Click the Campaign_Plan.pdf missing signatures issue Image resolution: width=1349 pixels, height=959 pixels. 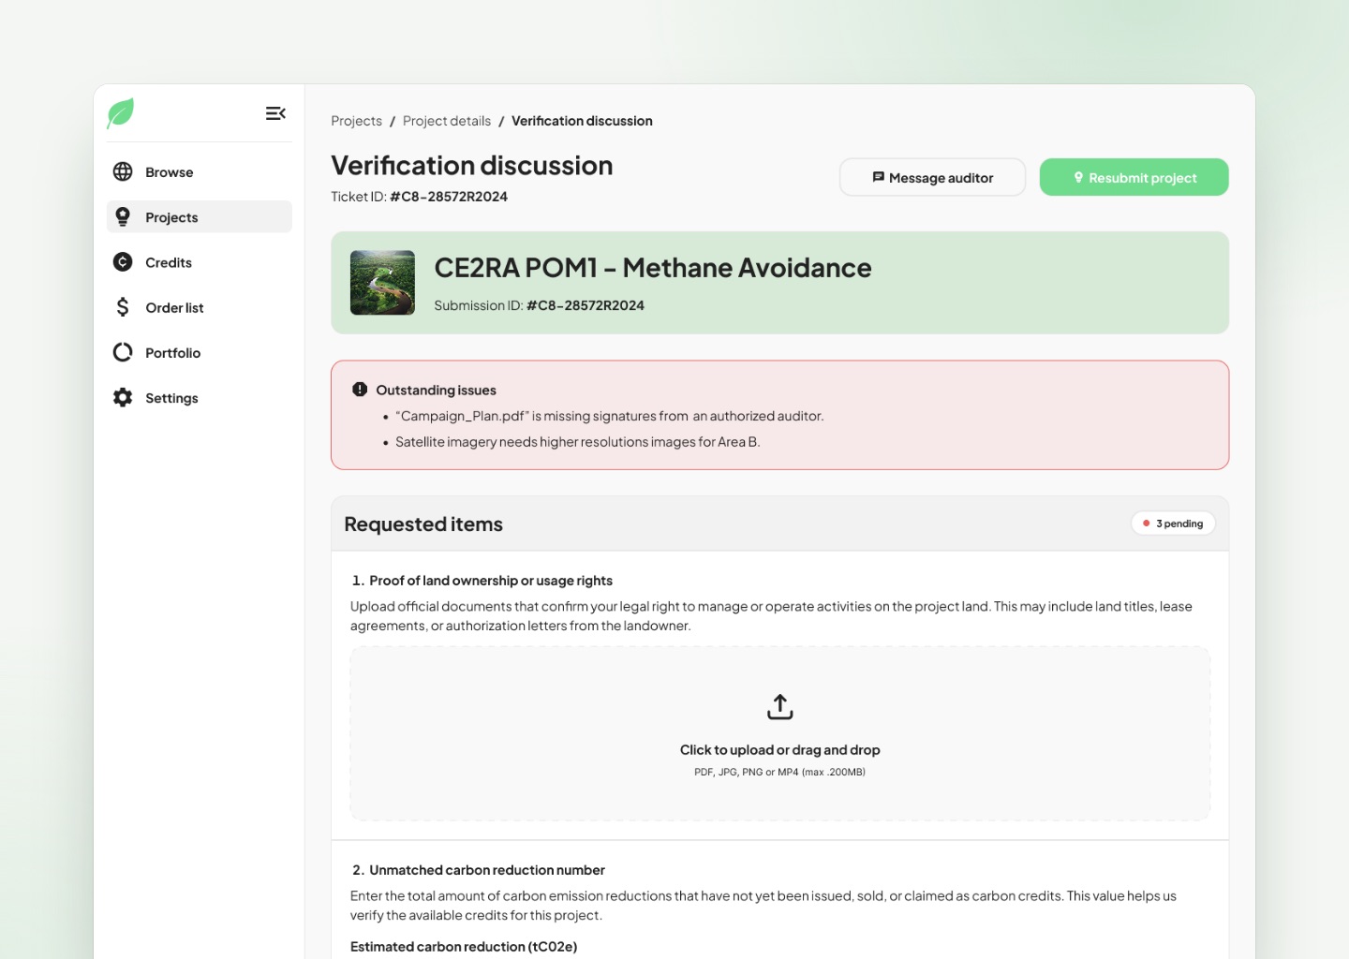point(610,416)
